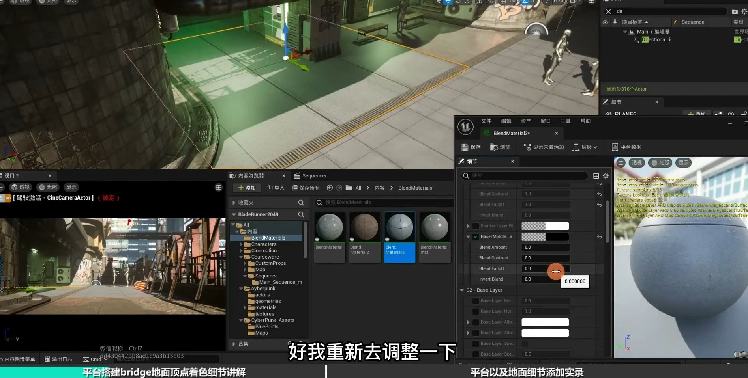Viewport: 748px width, 378px height.
Task: Click the 保存 save button in material editor
Action: [x=471, y=147]
